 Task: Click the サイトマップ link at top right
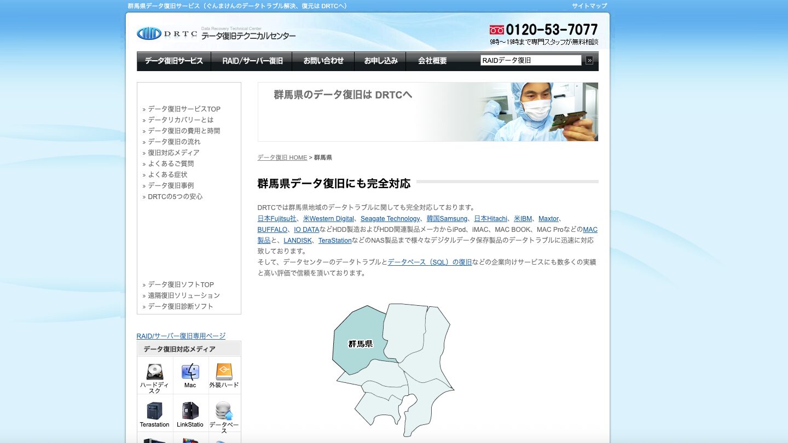coord(589,5)
